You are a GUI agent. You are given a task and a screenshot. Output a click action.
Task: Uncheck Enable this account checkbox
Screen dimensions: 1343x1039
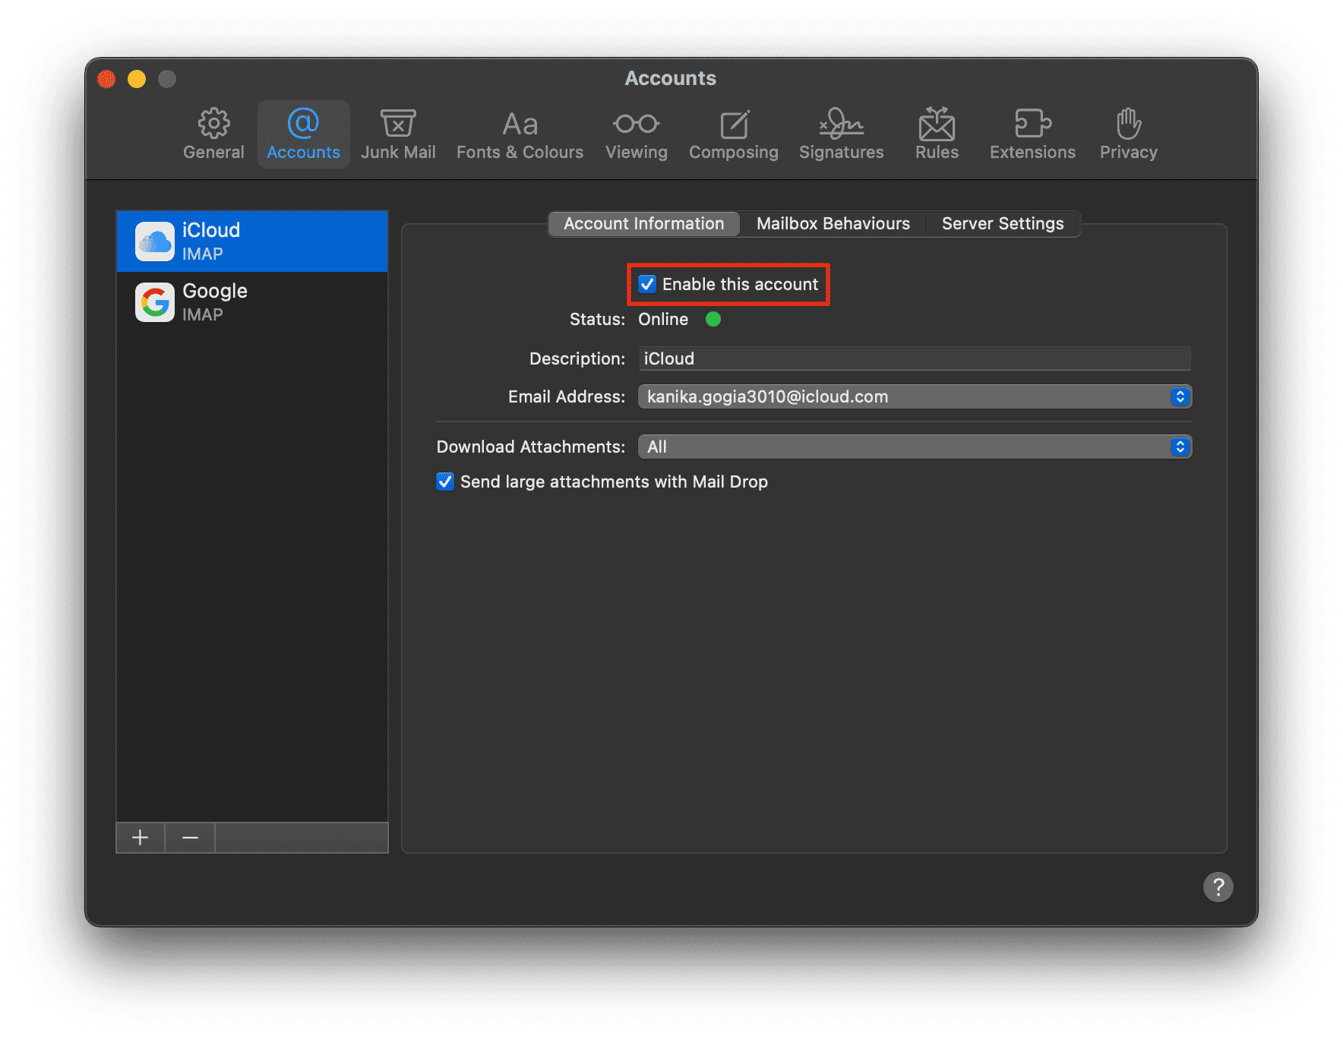[x=647, y=284]
